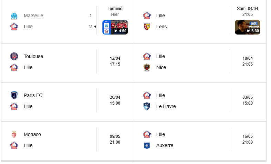The width and height of the screenshot is (271, 164).
Task: Click the Le Havre club crest
Action: (147, 106)
